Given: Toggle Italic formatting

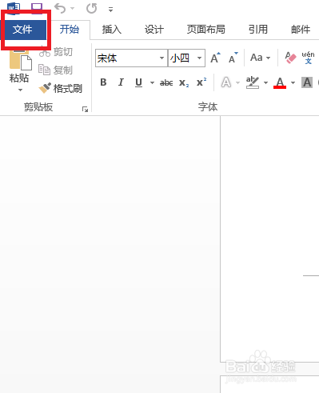Looking at the screenshot, I should tap(121, 82).
